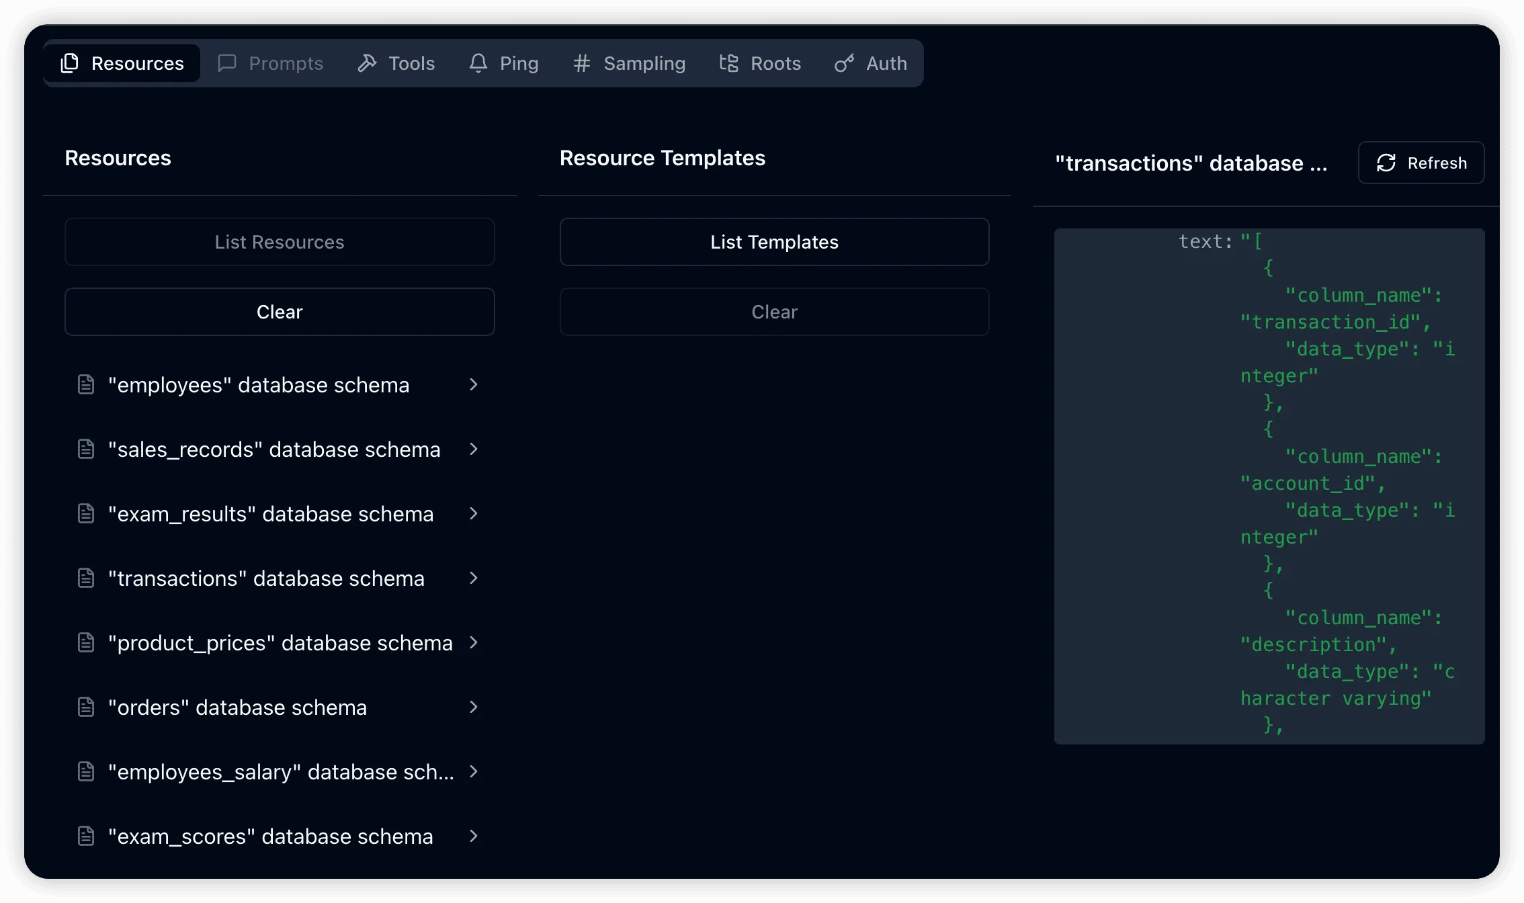The width and height of the screenshot is (1524, 903).
Task: Clear the resources list
Action: 280,312
